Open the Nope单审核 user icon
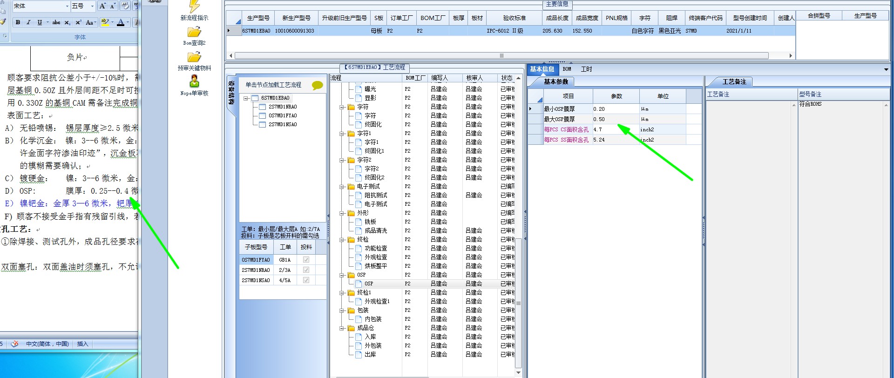The image size is (894, 378). click(194, 82)
